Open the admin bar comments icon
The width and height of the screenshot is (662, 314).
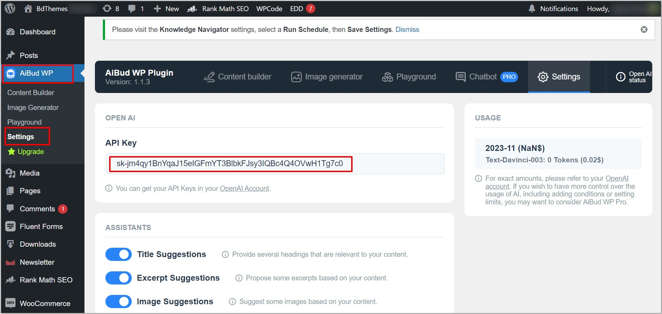pyautogui.click(x=136, y=8)
